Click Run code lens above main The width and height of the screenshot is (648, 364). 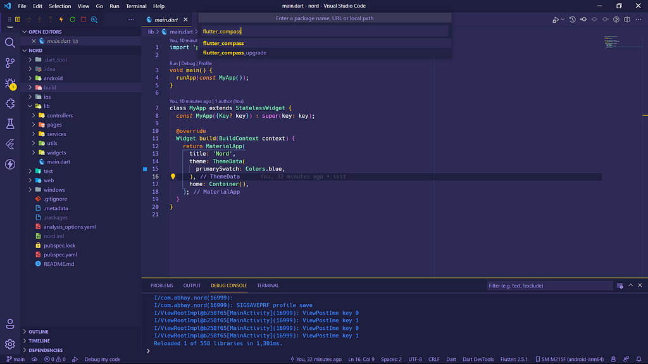click(173, 63)
